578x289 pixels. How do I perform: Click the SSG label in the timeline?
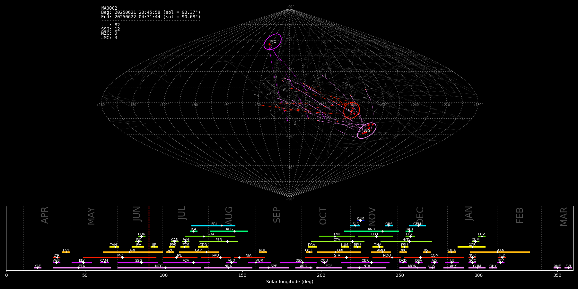[x=138, y=261]
